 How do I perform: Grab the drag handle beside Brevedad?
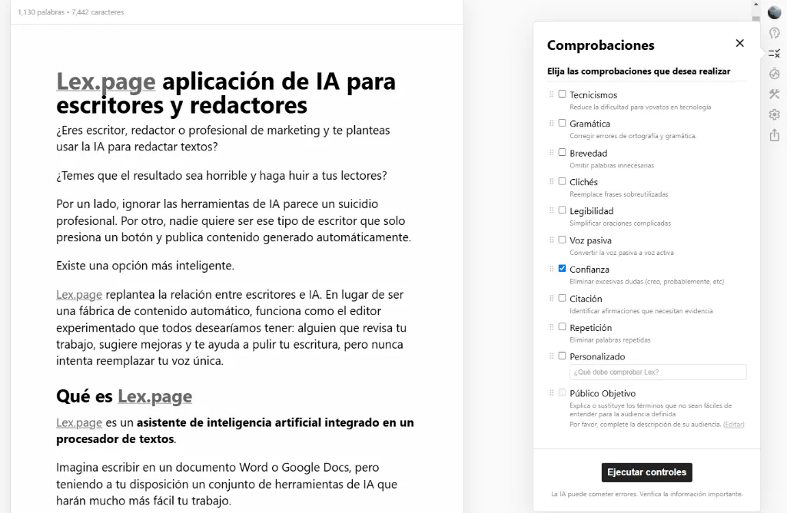click(552, 153)
